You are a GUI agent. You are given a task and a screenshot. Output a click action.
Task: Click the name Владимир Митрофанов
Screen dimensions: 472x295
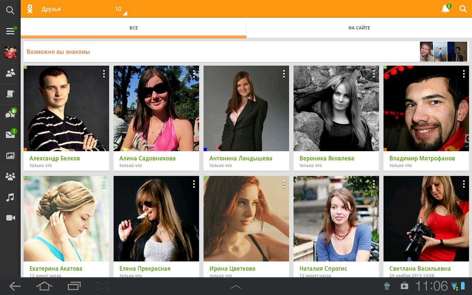422,159
